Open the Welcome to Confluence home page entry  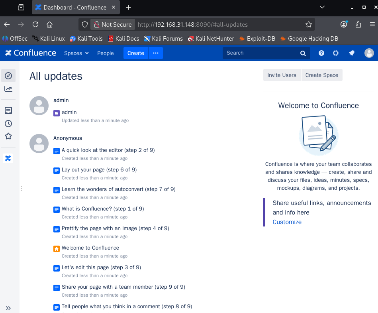tap(90, 248)
